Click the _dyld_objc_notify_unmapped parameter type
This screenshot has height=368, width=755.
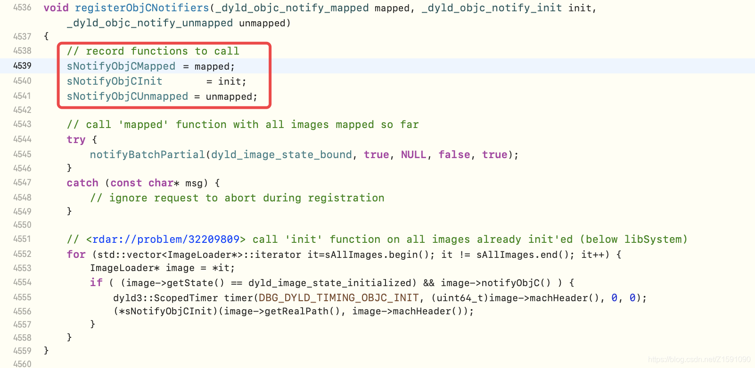pos(150,23)
